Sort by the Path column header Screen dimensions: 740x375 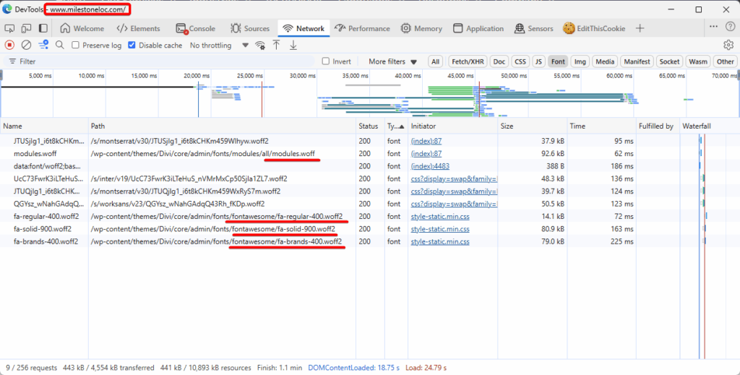pos(223,126)
